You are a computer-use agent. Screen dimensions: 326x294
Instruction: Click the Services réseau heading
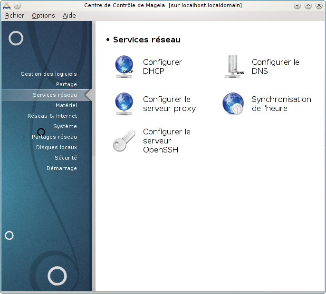point(146,40)
